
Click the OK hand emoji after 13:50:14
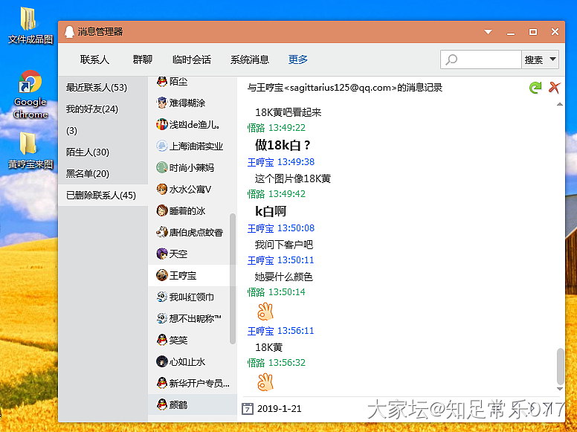coord(265,311)
